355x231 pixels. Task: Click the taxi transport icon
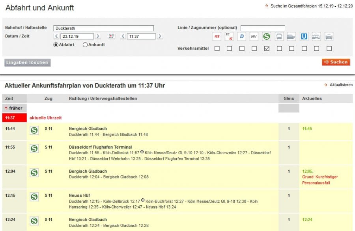(329, 36)
